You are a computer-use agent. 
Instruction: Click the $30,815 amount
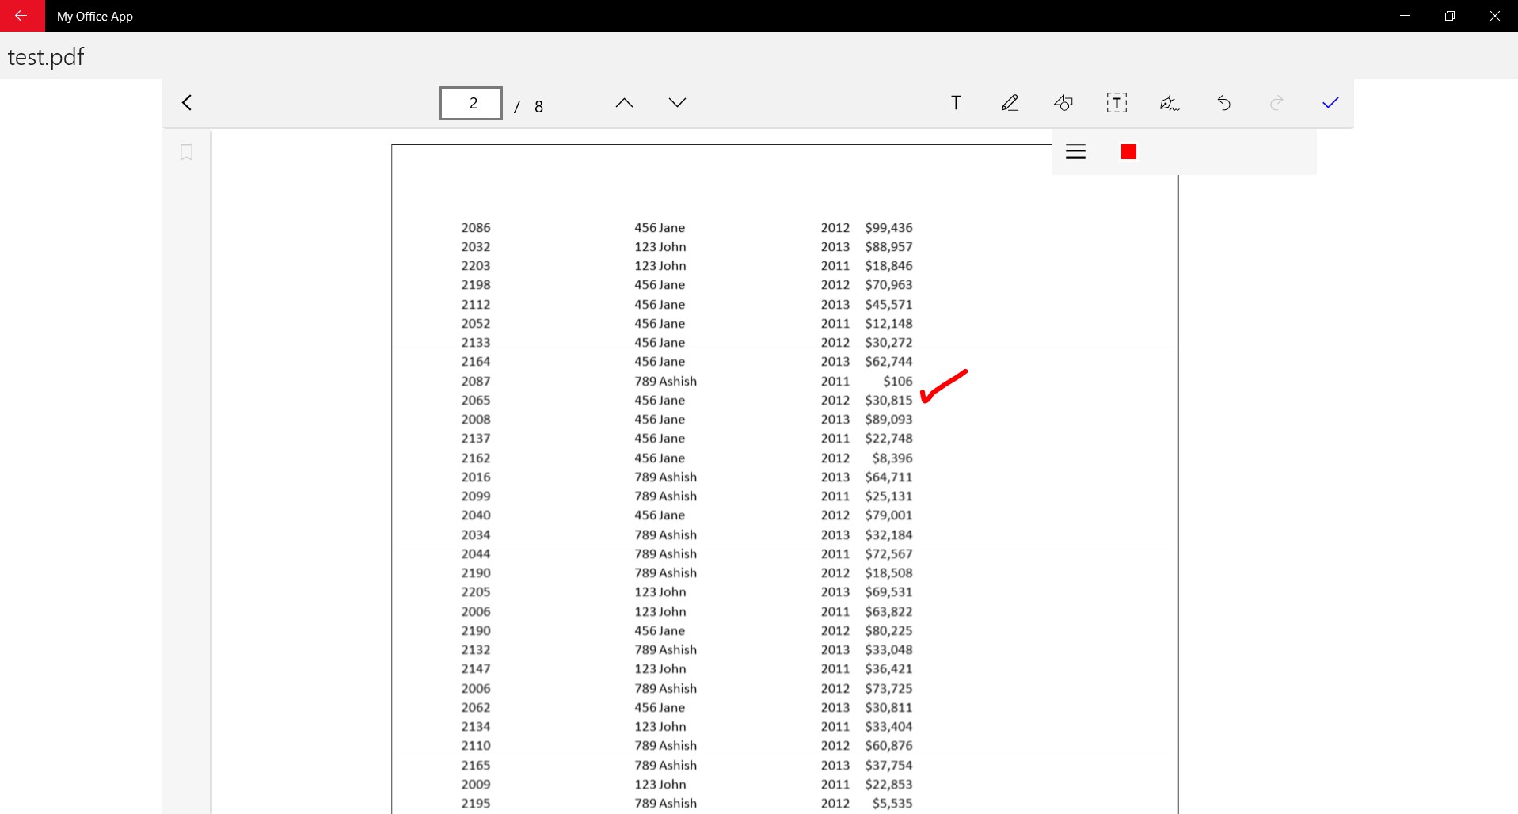coord(888,401)
